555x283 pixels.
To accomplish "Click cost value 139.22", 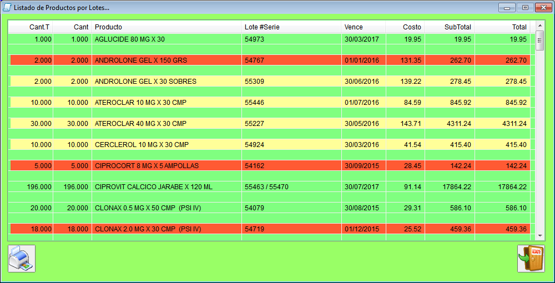I will point(411,82).
